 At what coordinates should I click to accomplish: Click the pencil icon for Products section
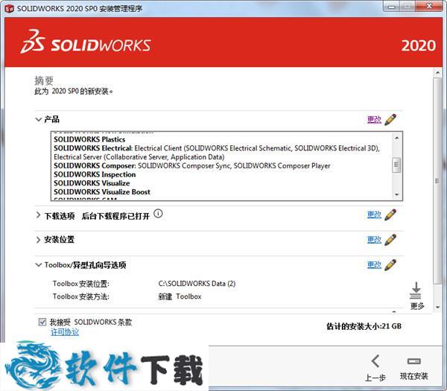[390, 119]
